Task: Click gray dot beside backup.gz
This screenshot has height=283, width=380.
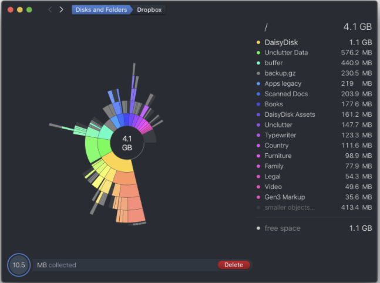Action: tap(258, 73)
